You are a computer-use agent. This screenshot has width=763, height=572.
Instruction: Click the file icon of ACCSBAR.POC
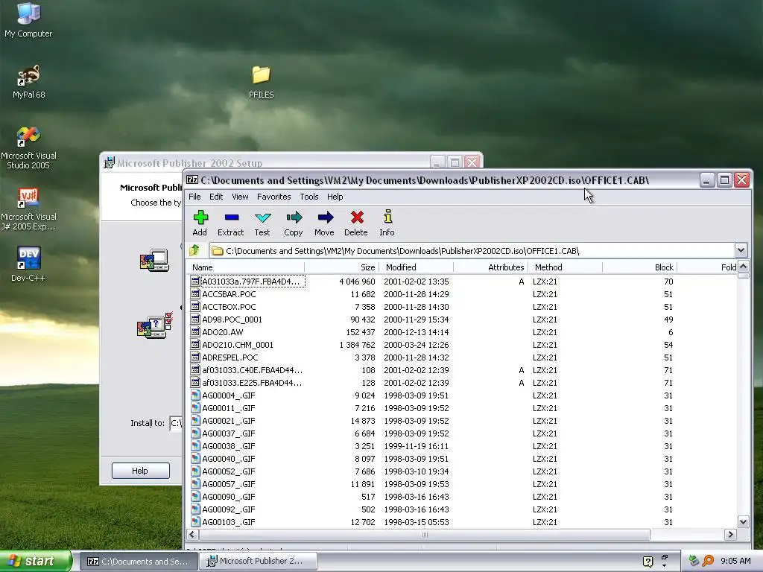(195, 293)
